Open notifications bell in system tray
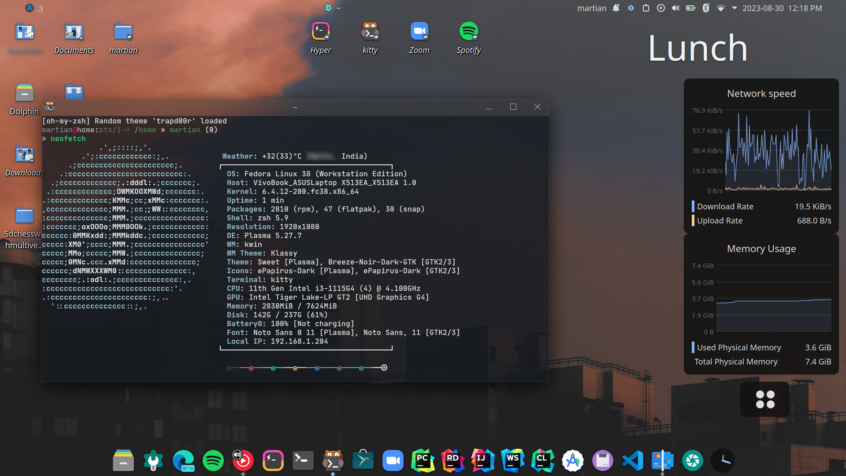Image resolution: width=846 pixels, height=476 pixels. point(616,8)
